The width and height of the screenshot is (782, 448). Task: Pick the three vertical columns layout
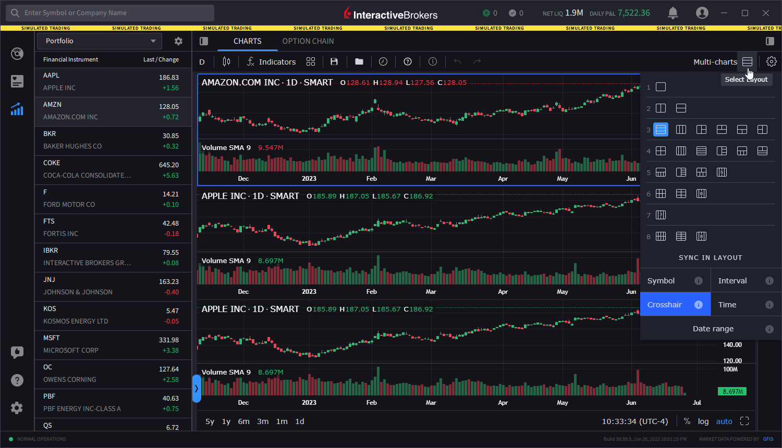coord(681,130)
